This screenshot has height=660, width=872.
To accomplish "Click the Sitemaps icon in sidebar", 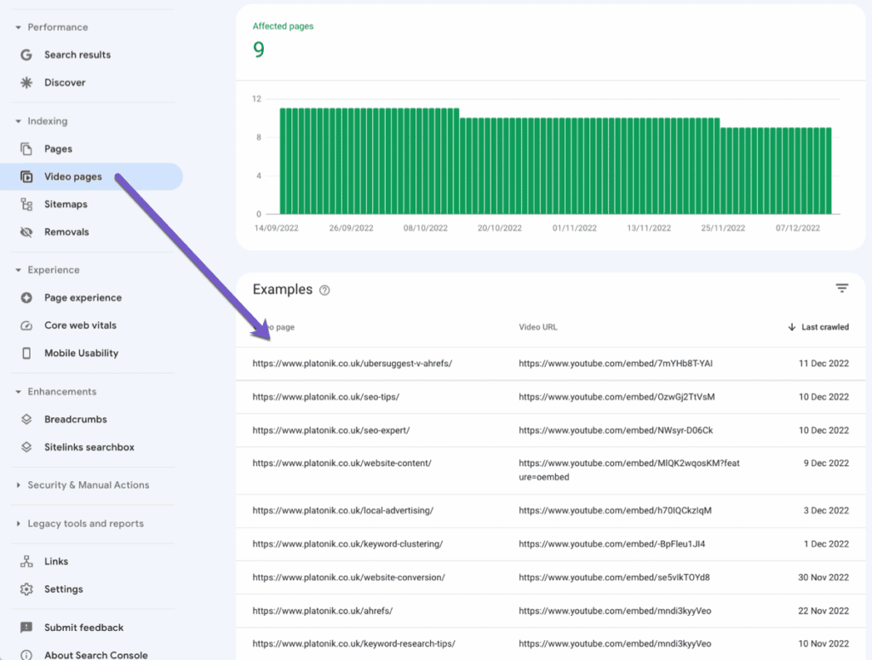I will [26, 204].
